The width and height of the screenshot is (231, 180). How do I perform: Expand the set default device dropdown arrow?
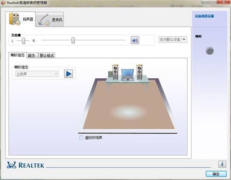[184, 40]
